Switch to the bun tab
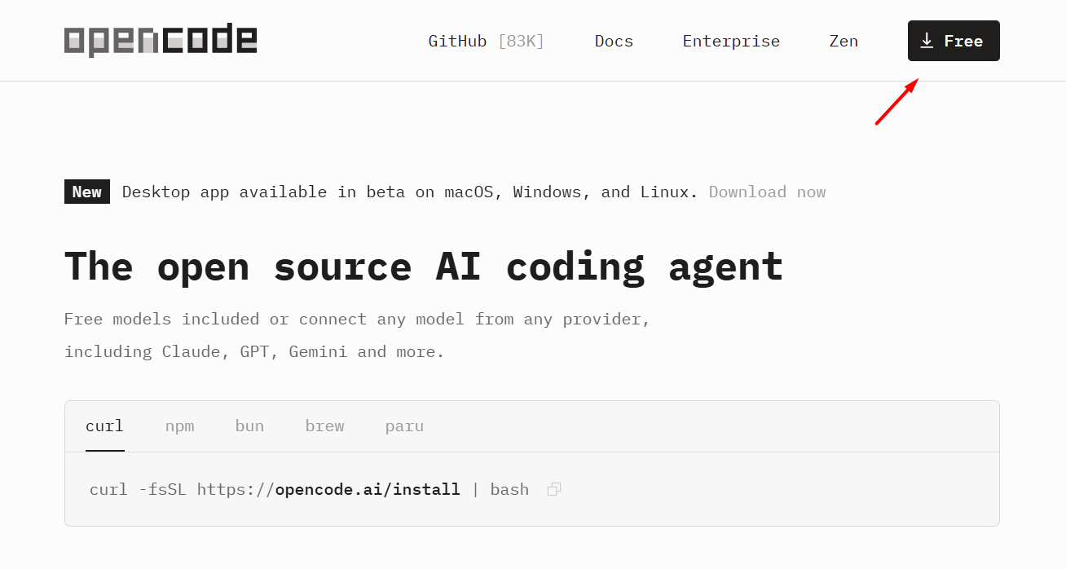Image resolution: width=1066 pixels, height=569 pixels. point(249,426)
